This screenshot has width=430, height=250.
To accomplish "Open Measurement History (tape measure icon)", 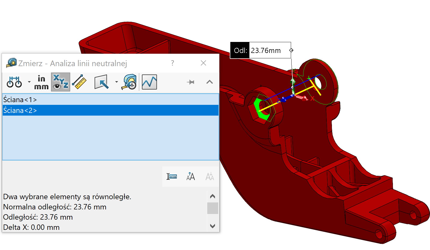I will click(129, 82).
